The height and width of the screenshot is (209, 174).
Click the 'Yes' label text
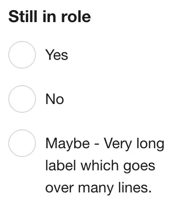coord(57,55)
